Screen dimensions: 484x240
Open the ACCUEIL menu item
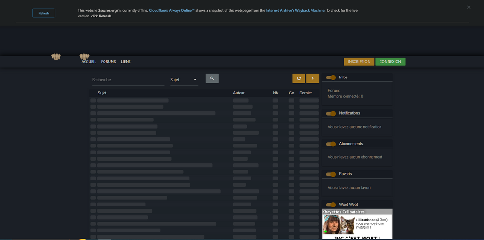click(89, 62)
